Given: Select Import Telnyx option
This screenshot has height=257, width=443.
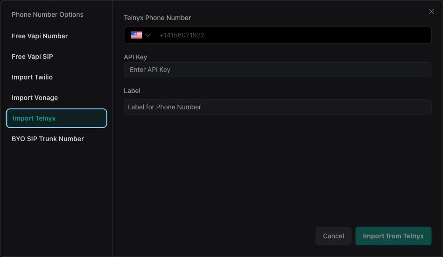Looking at the screenshot, I should pyautogui.click(x=56, y=118).
